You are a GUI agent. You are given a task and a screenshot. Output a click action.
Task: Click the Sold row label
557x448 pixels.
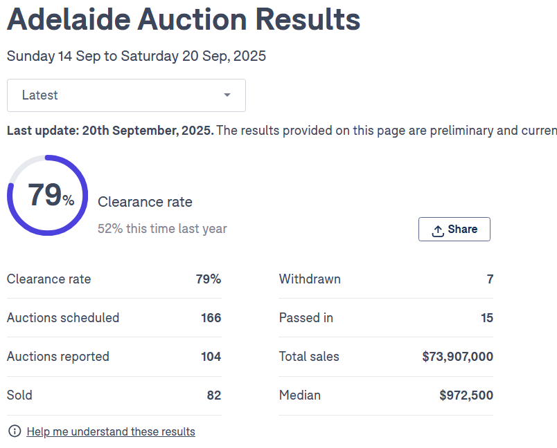click(19, 395)
